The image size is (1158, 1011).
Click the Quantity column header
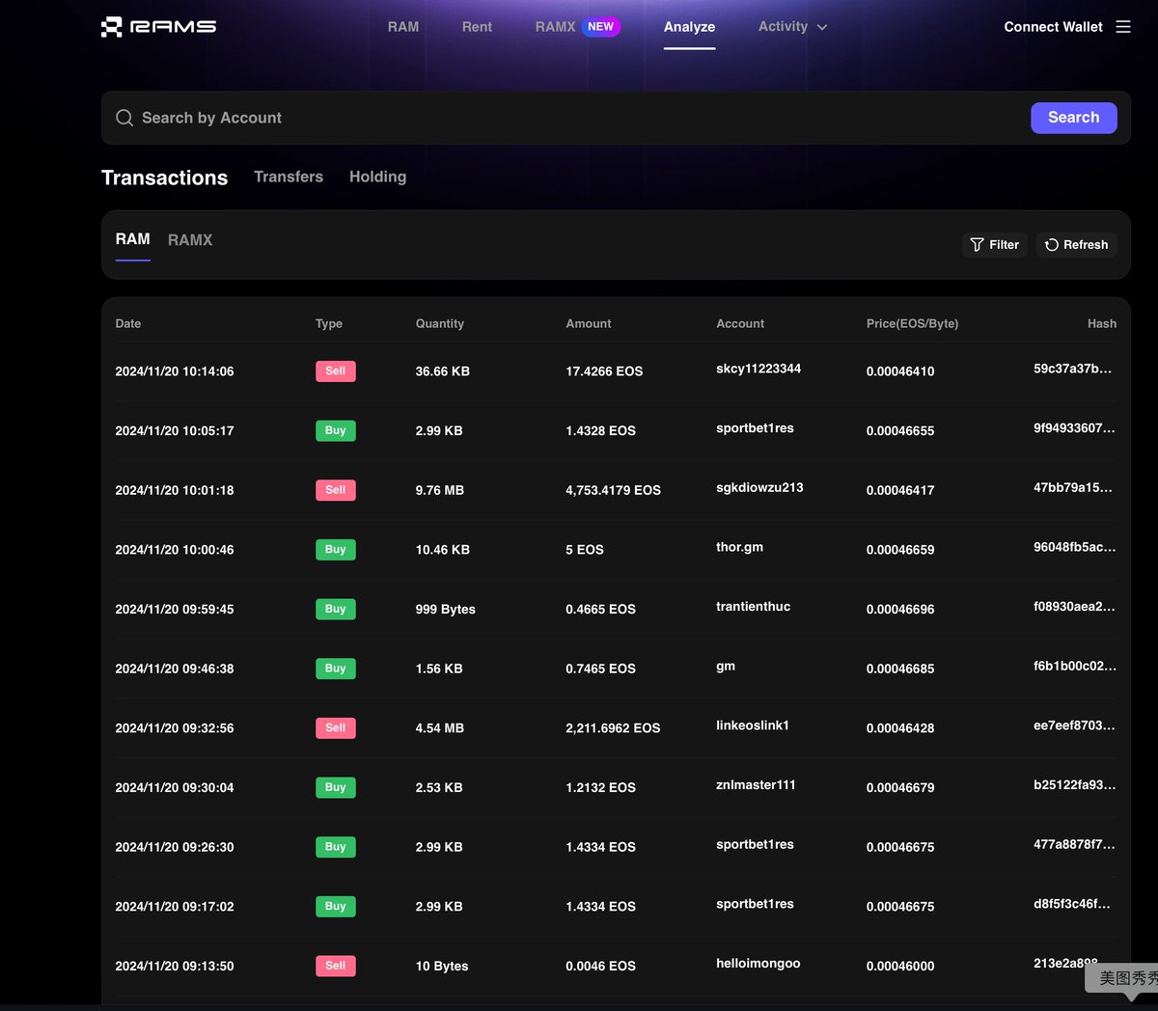coord(440,324)
